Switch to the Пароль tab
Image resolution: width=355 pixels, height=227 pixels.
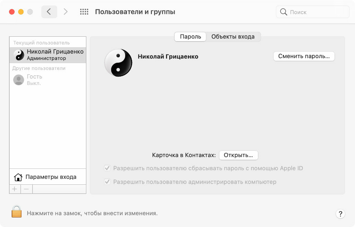pos(190,37)
